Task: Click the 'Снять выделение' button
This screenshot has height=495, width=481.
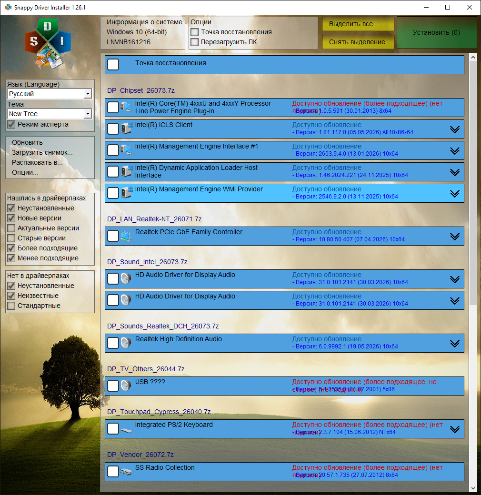Action: coord(358,42)
